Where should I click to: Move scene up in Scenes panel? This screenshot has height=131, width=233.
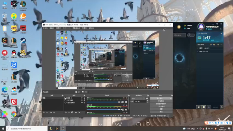[x=51, y=112]
